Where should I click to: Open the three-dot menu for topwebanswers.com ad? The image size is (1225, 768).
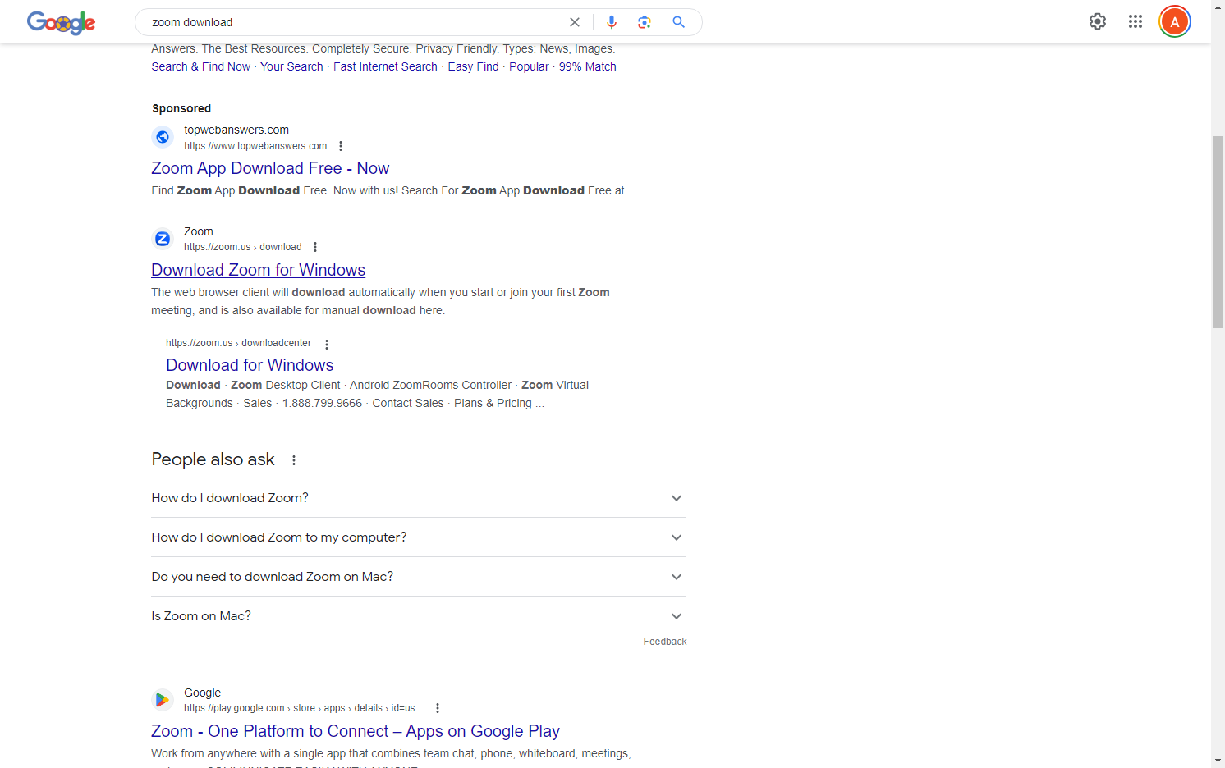(341, 146)
